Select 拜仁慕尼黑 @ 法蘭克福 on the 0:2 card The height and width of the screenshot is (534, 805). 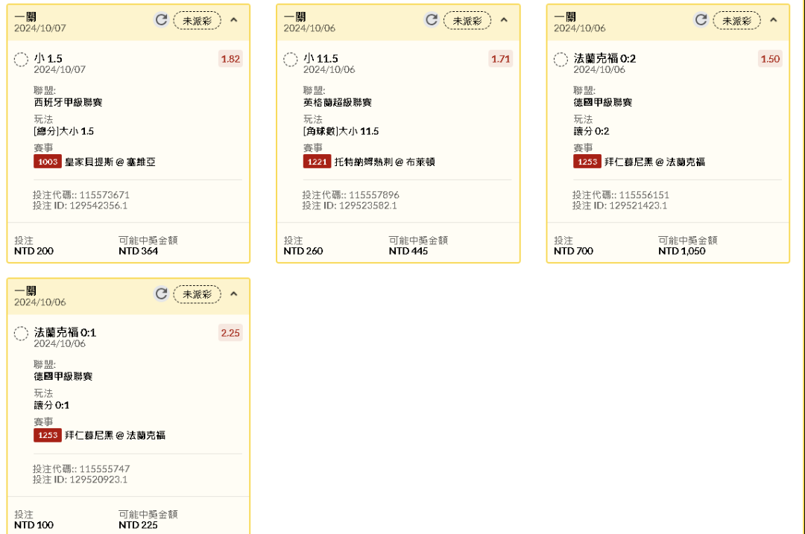pyautogui.click(x=654, y=162)
